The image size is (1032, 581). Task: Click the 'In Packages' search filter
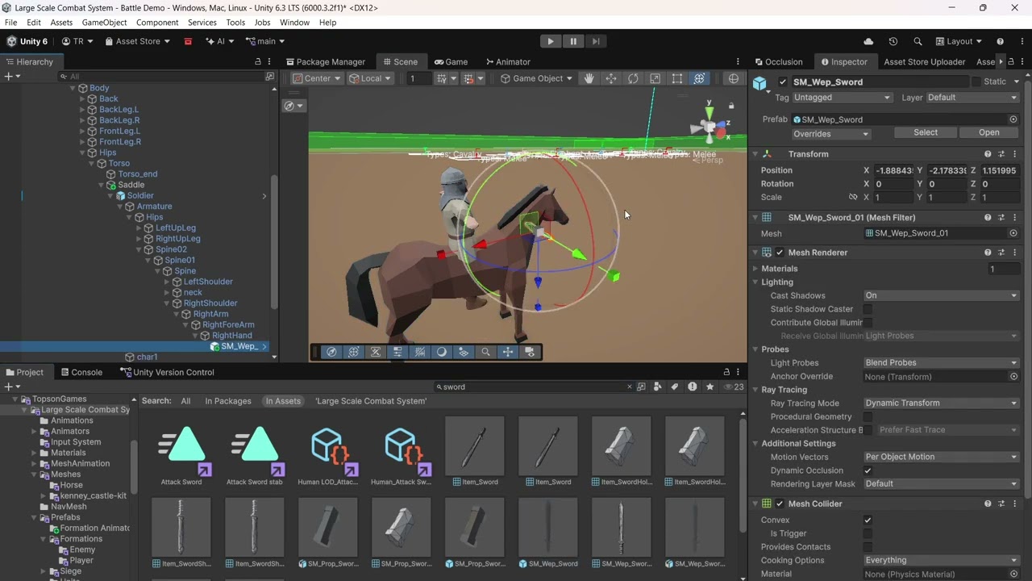(x=228, y=401)
